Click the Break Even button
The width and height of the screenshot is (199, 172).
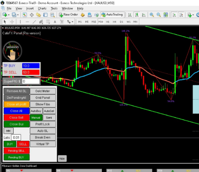tap(43, 137)
